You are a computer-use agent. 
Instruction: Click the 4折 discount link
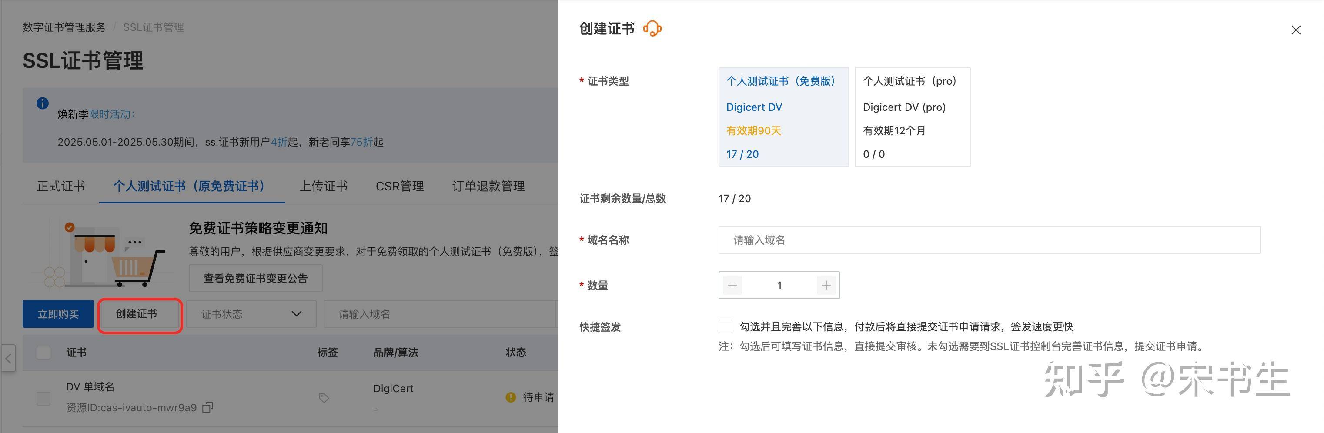pyautogui.click(x=279, y=142)
